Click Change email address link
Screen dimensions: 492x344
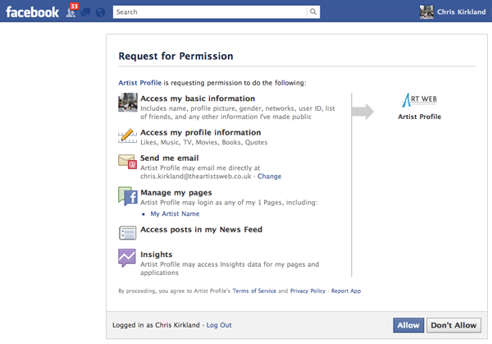pos(269,177)
